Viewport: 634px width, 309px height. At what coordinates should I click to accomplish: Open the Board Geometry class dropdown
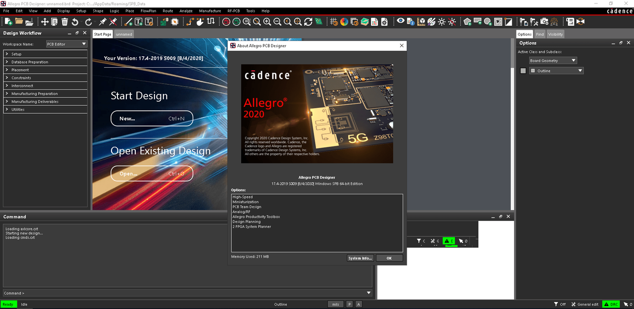(553, 60)
